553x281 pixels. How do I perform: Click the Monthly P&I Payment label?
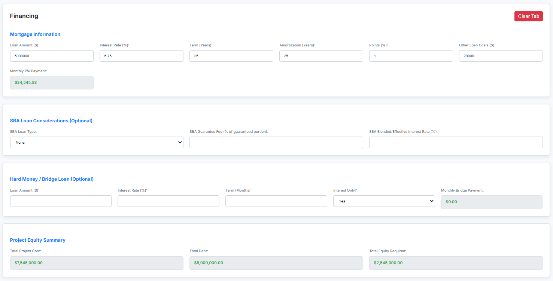[x=28, y=71]
